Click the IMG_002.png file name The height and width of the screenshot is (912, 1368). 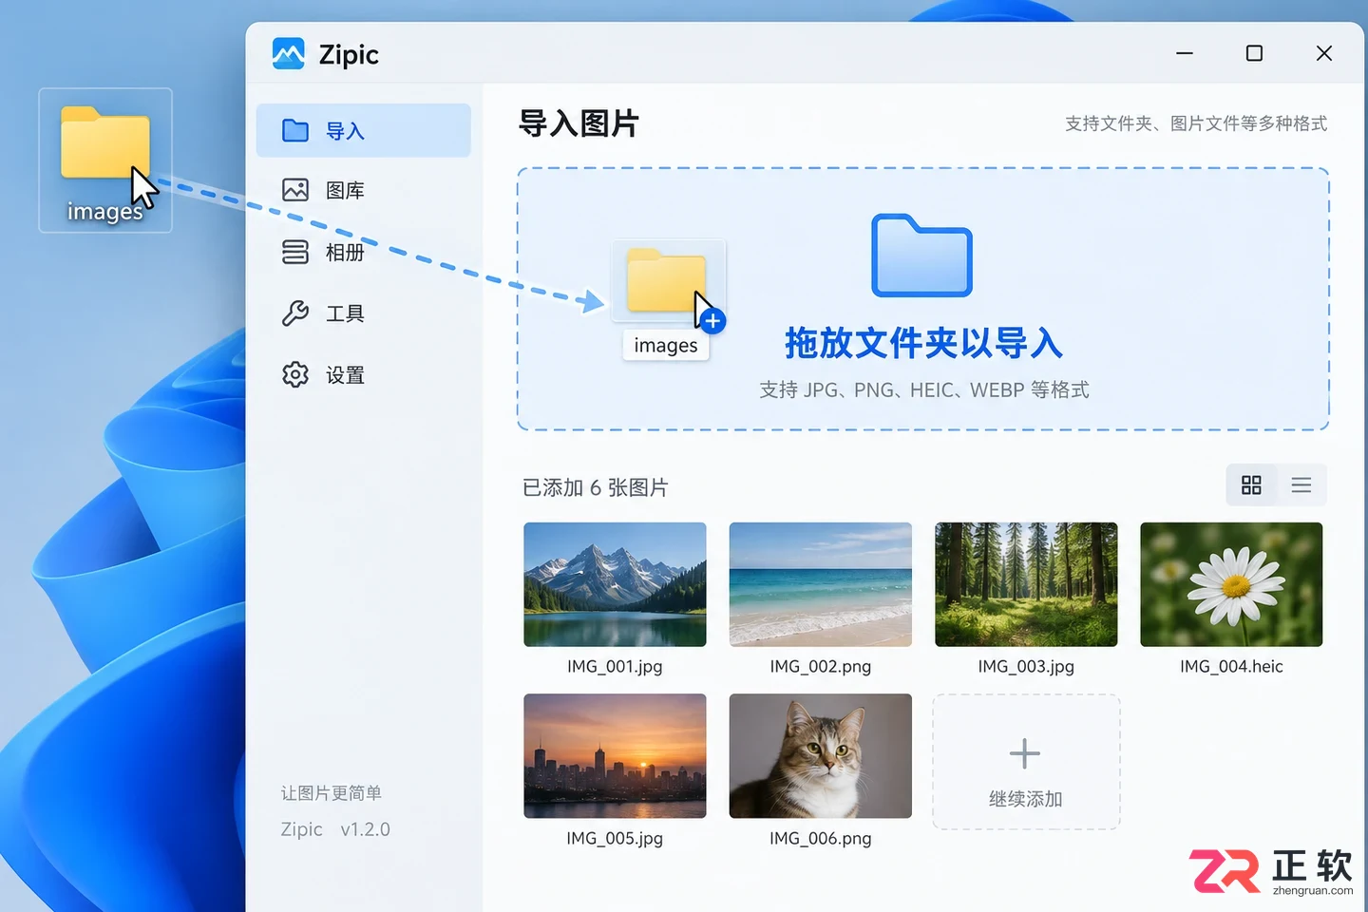click(821, 666)
